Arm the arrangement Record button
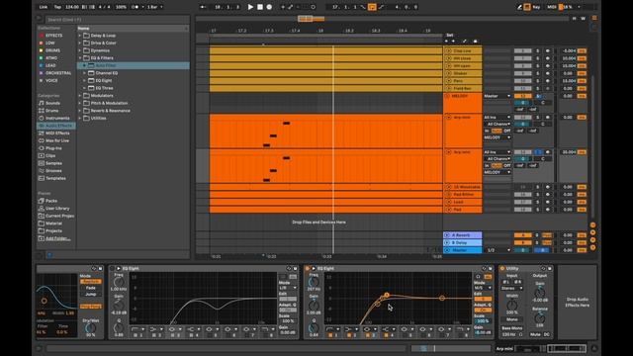633x356 pixels. (x=269, y=7)
